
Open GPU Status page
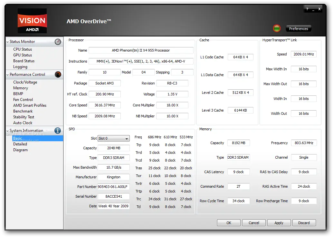pyautogui.click(x=23, y=55)
